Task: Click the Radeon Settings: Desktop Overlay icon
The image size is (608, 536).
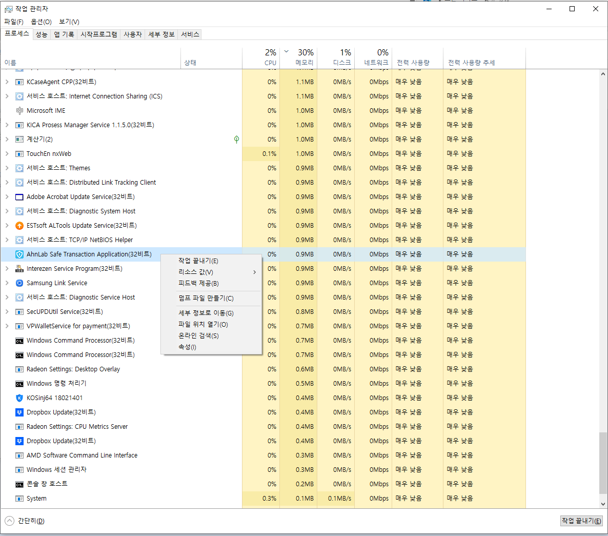Action: point(19,369)
